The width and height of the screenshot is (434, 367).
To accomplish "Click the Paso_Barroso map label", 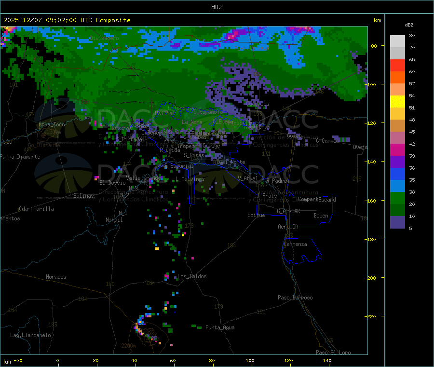I will [295, 298].
